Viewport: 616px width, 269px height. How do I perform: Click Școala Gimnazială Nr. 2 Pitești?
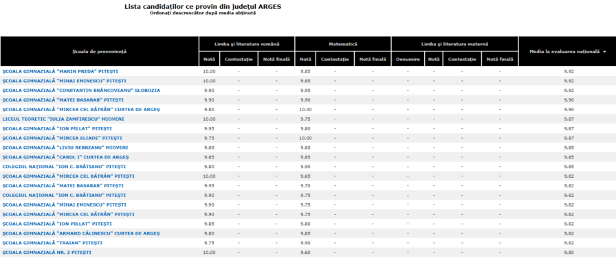[47, 253]
